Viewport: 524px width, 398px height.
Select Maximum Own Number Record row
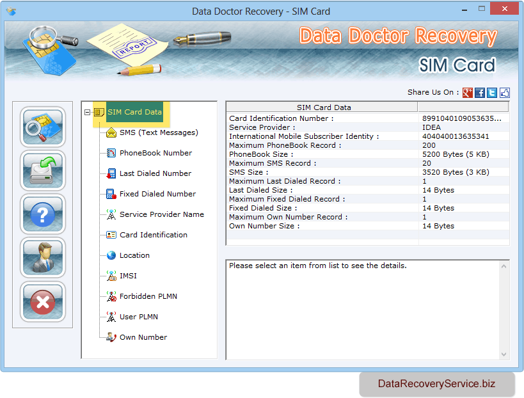(x=368, y=217)
